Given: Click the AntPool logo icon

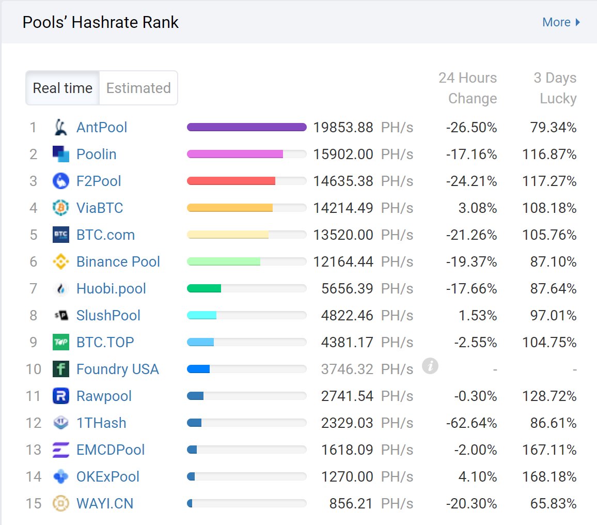Looking at the screenshot, I should pos(60,127).
